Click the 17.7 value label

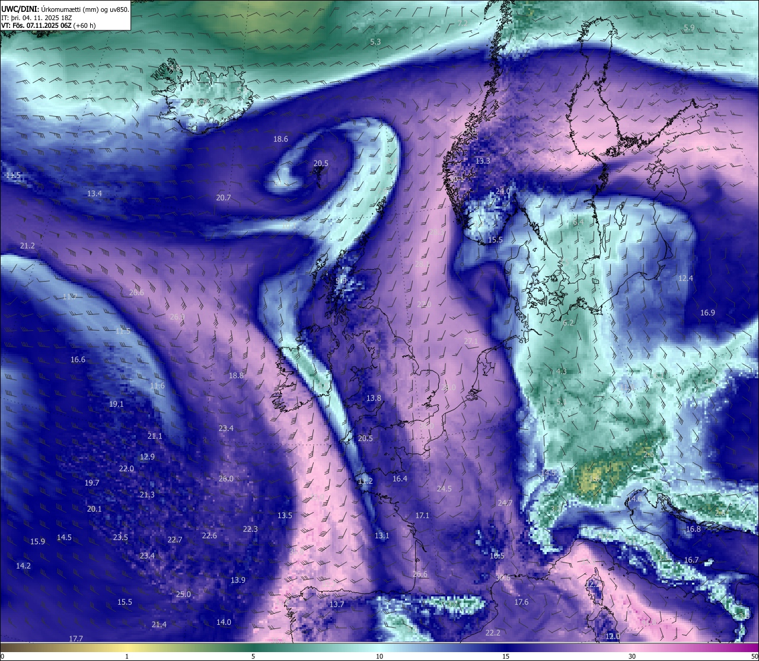point(75,639)
